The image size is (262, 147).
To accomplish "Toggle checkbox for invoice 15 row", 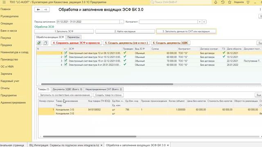I will click(x=65, y=61).
